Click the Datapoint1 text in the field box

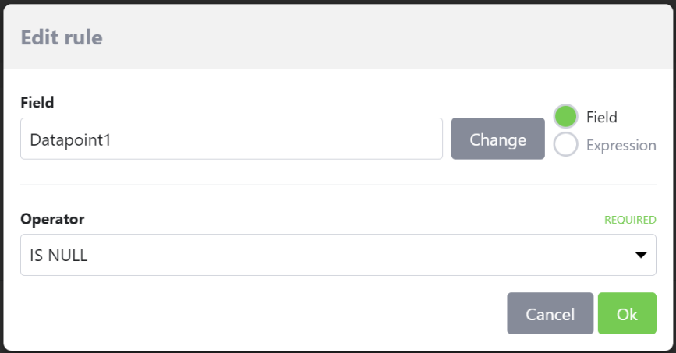[71, 139]
